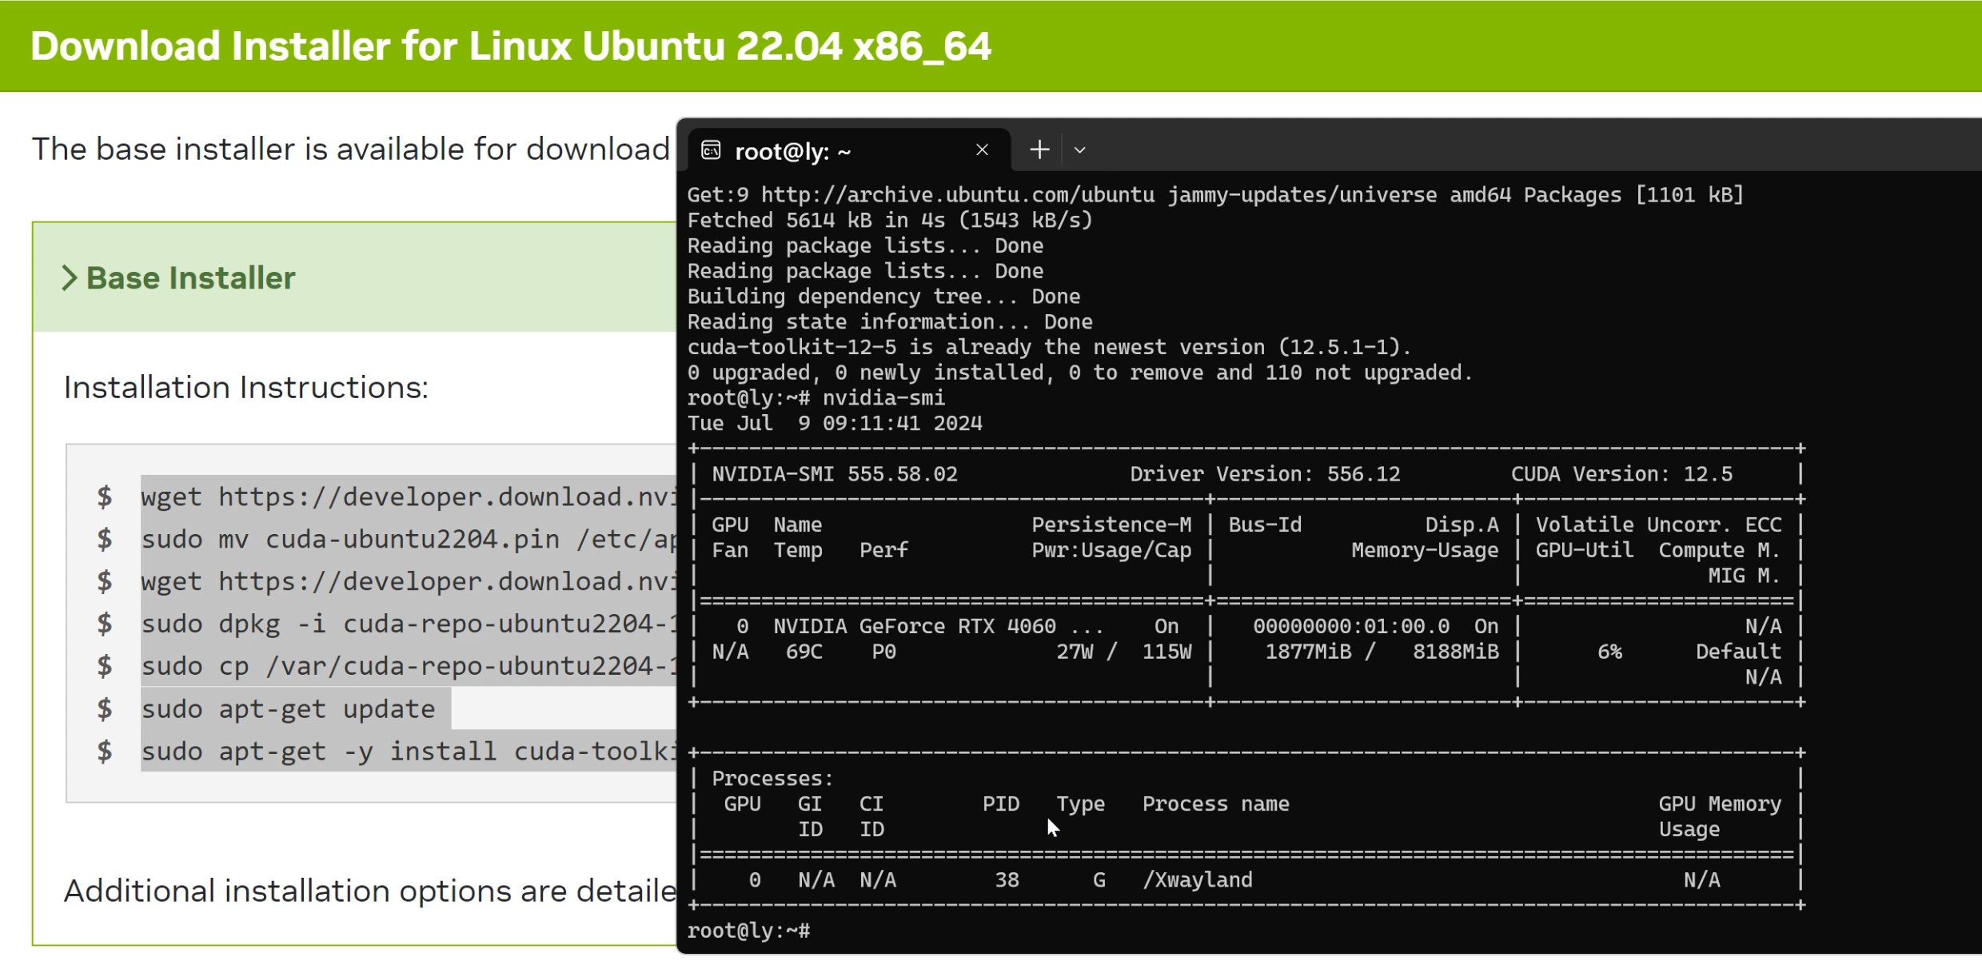Click the 'Building dependency tree... Done' line
This screenshot has height=973, width=1982.
tap(883, 296)
